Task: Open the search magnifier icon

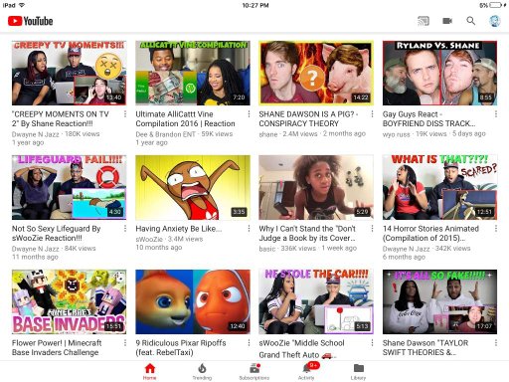Action: [471, 21]
